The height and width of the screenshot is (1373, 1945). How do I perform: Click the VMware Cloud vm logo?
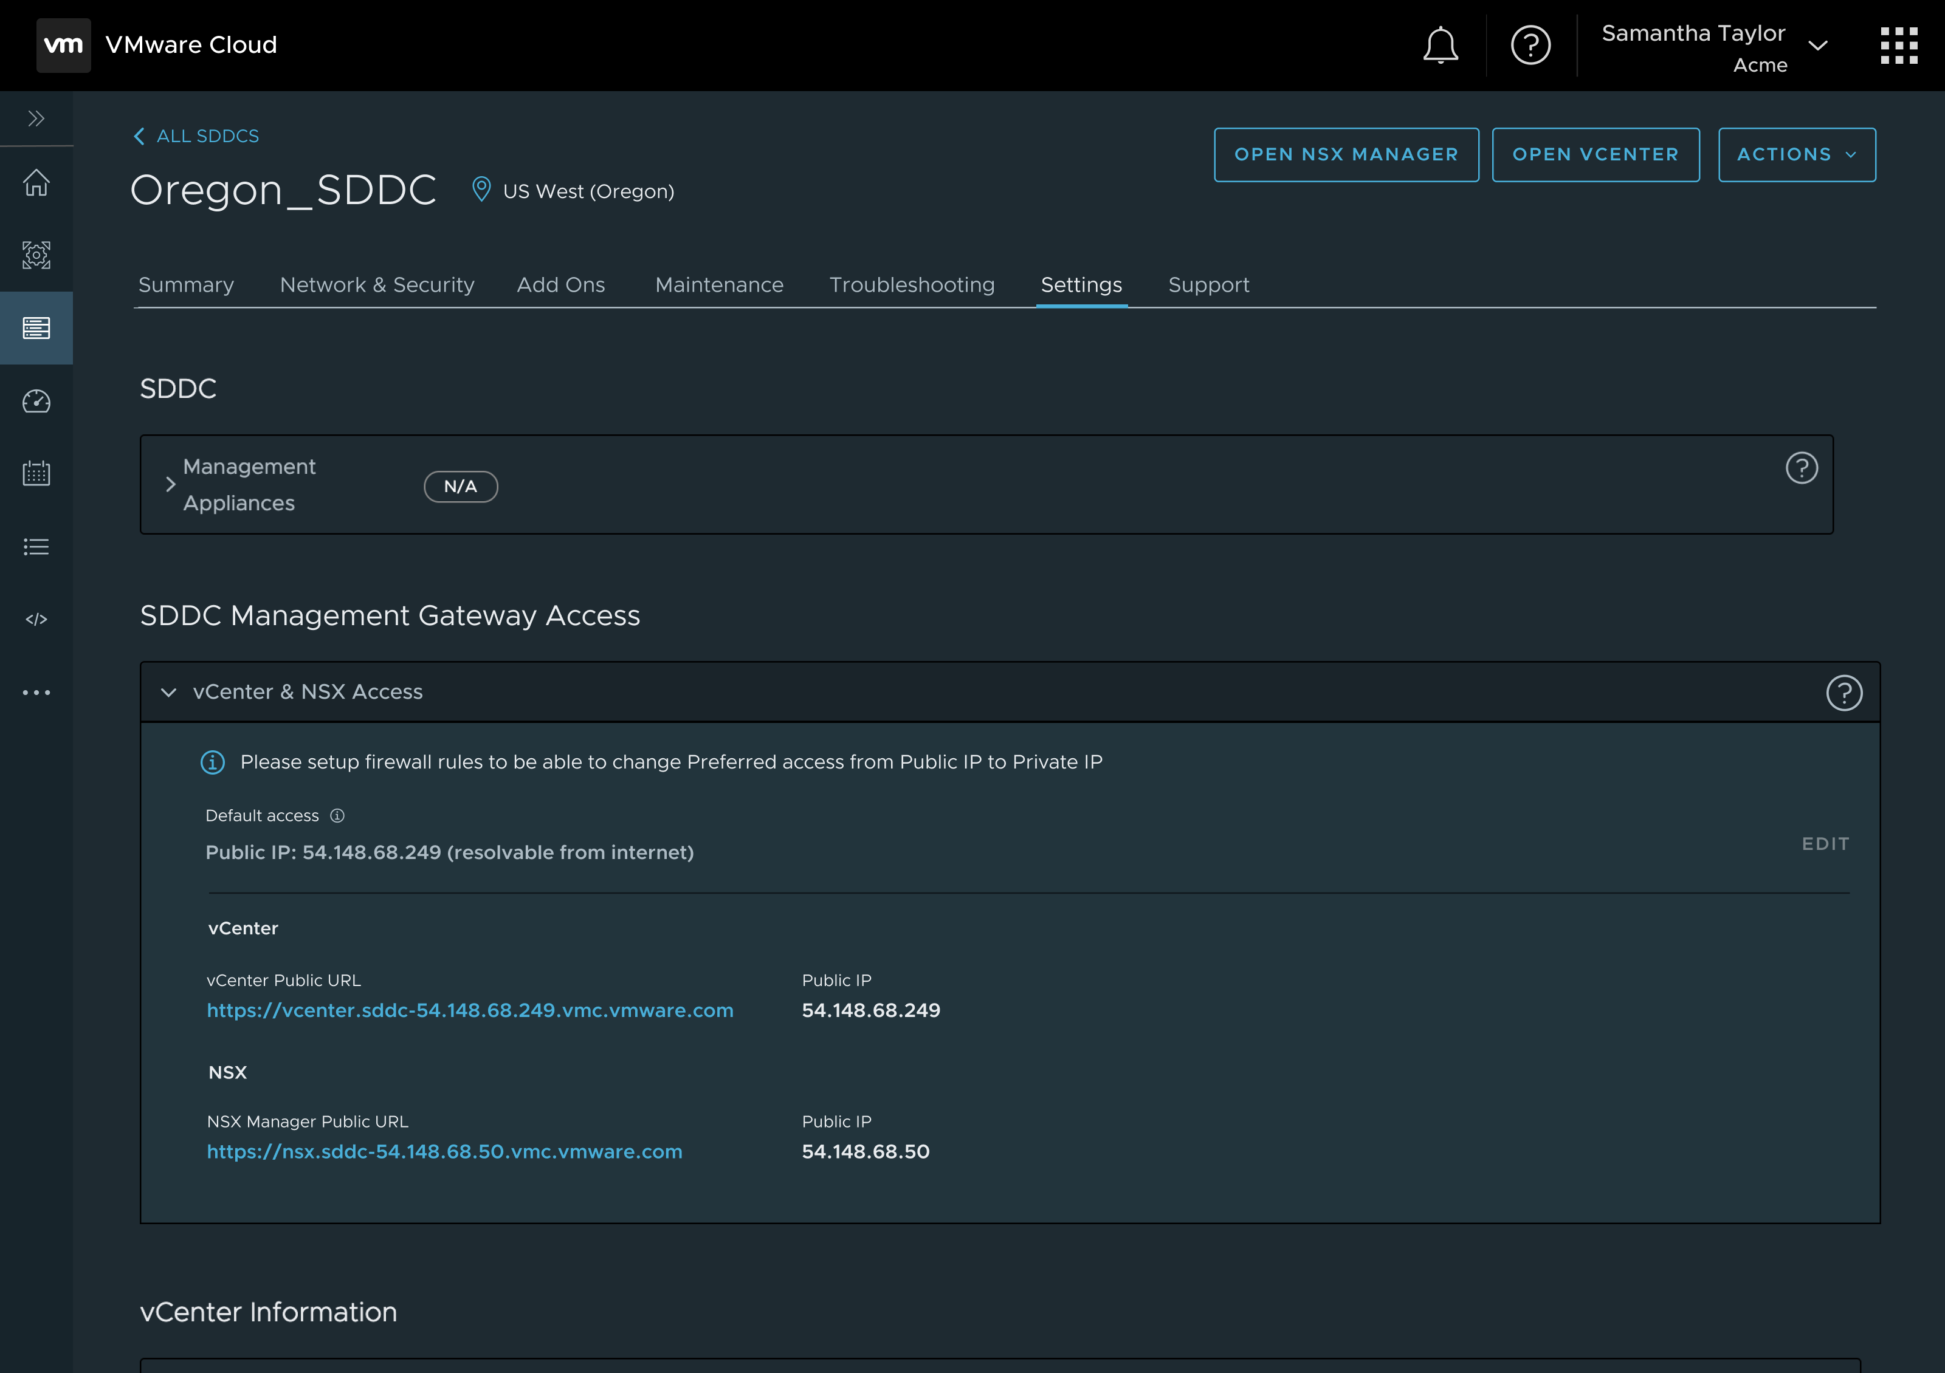coord(64,45)
